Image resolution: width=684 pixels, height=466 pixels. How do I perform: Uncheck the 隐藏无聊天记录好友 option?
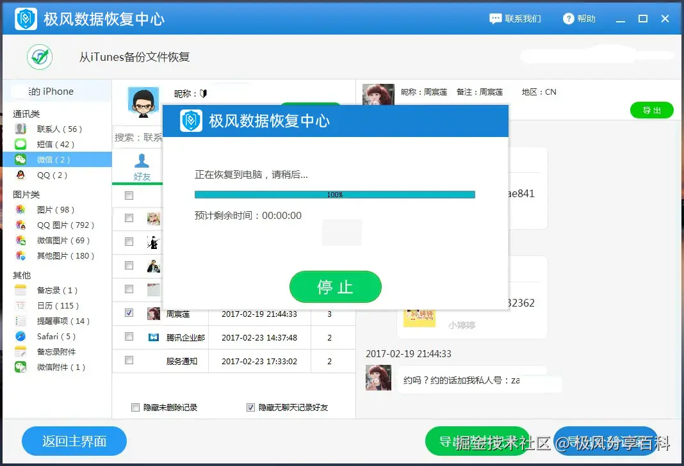[250, 407]
